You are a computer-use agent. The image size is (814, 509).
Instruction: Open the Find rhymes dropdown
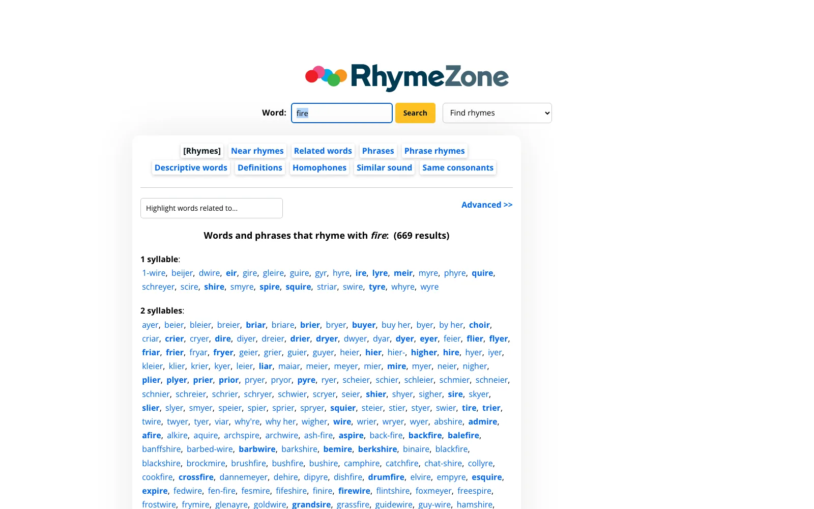[497, 113]
